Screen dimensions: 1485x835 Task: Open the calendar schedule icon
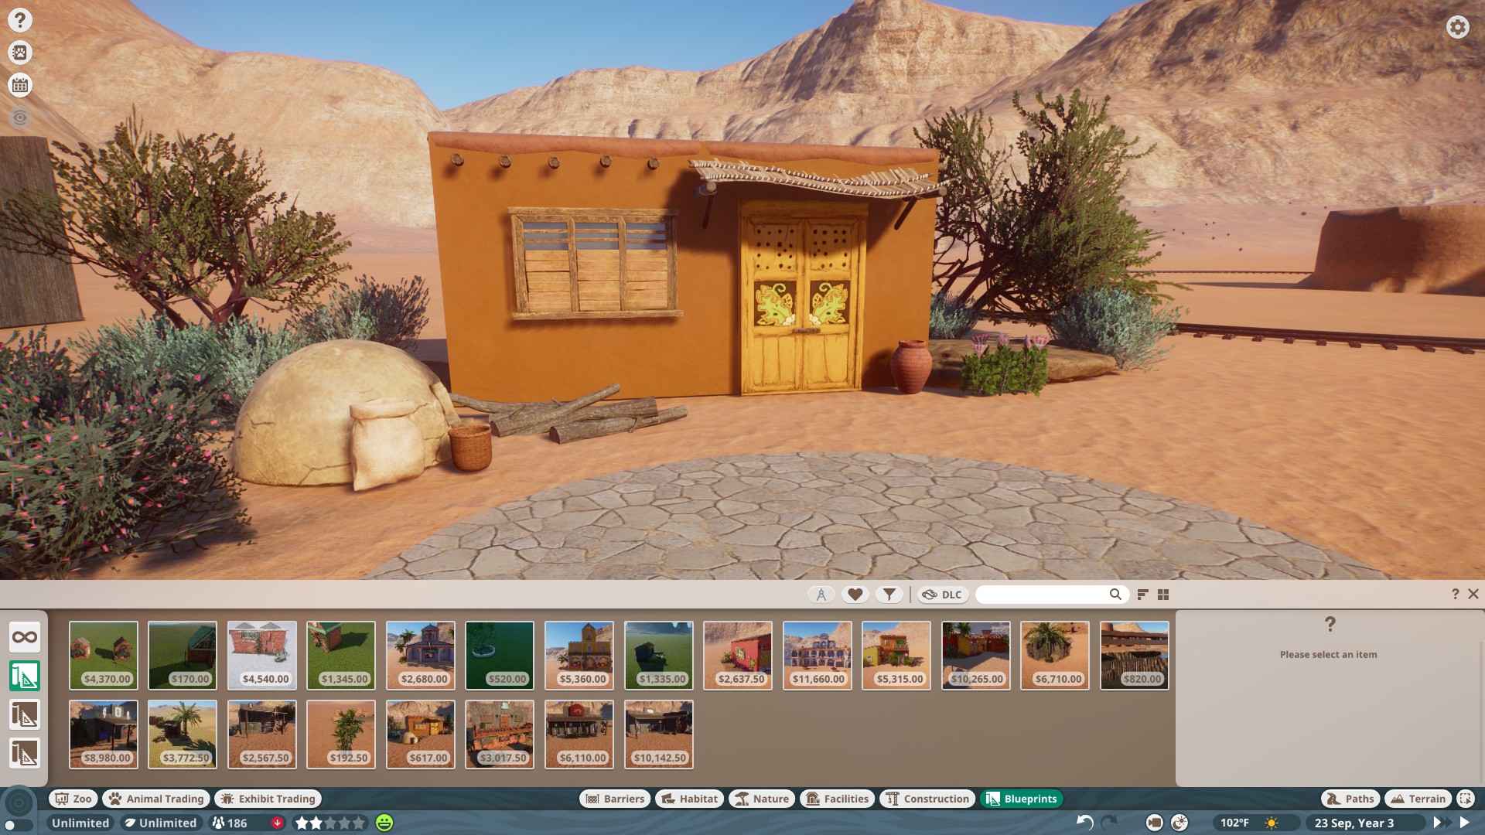point(20,85)
